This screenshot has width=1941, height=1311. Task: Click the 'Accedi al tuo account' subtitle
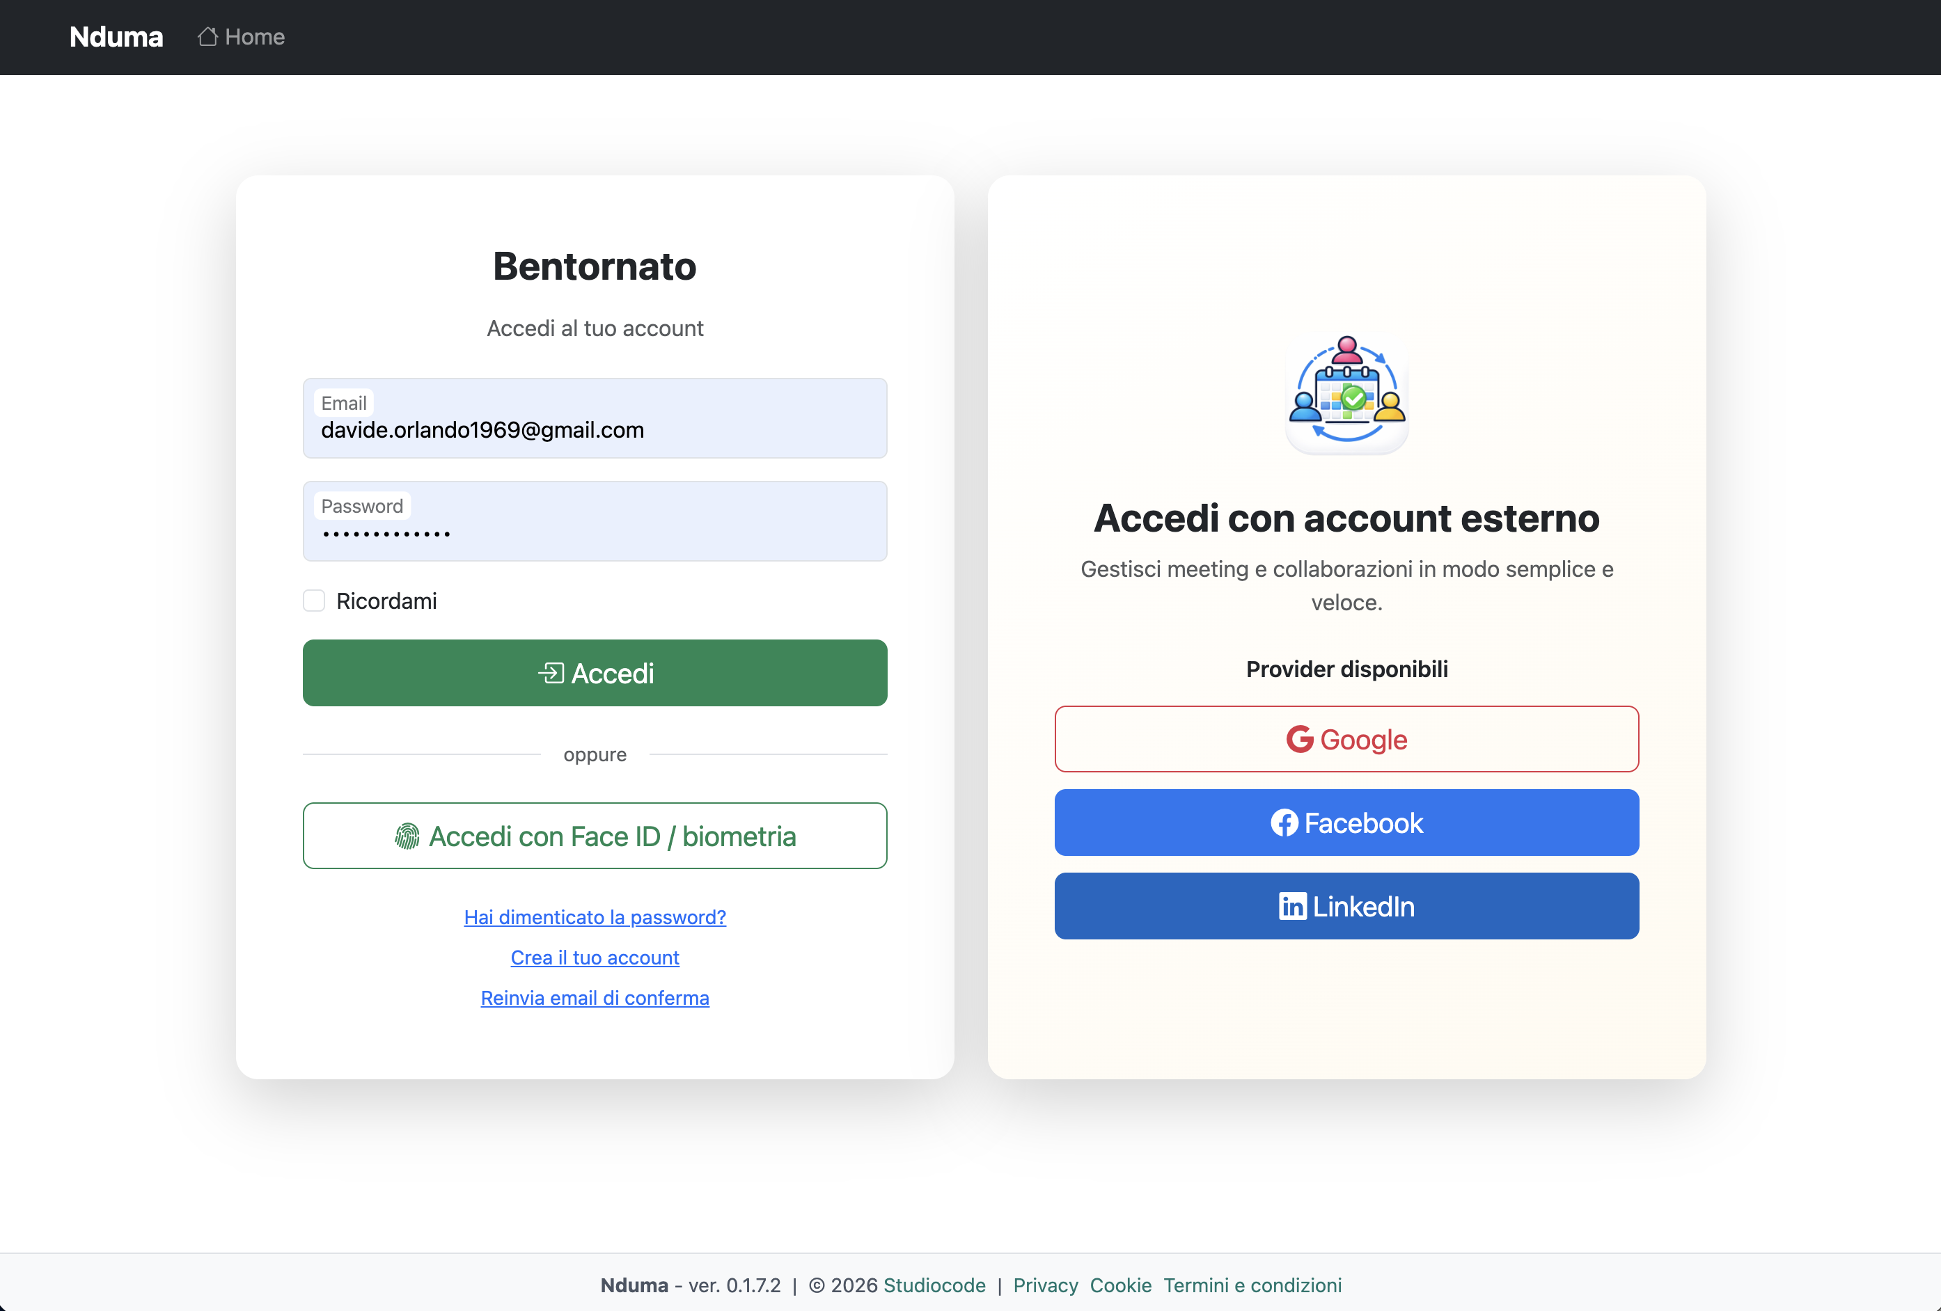click(595, 328)
